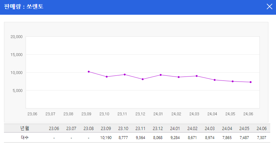The height and width of the screenshot is (148, 276).
Task: Select the 24.03 data point on chart
Action: pyautogui.click(x=196, y=76)
